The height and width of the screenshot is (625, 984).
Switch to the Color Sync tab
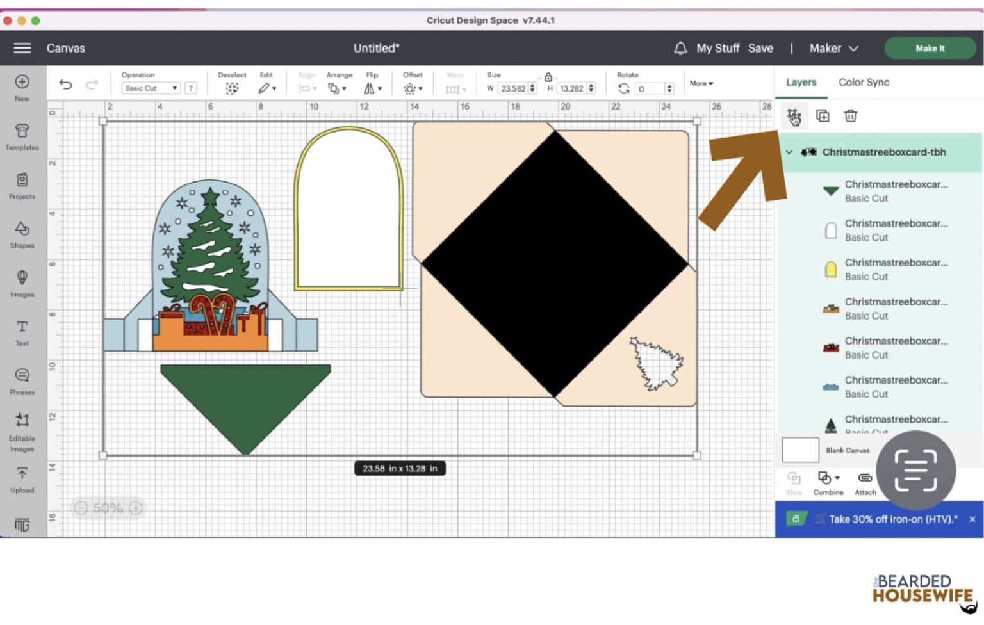tap(864, 82)
